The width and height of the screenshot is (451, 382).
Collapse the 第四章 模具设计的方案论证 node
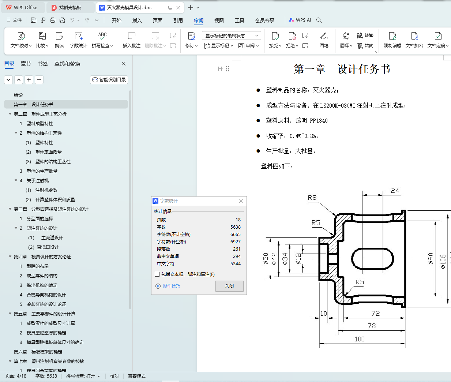pyautogui.click(x=10, y=256)
